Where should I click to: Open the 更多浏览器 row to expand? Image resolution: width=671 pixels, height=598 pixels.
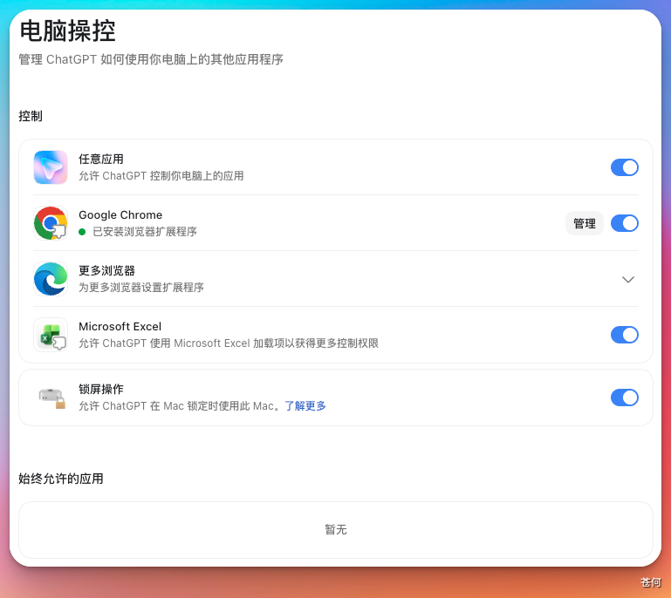336,279
